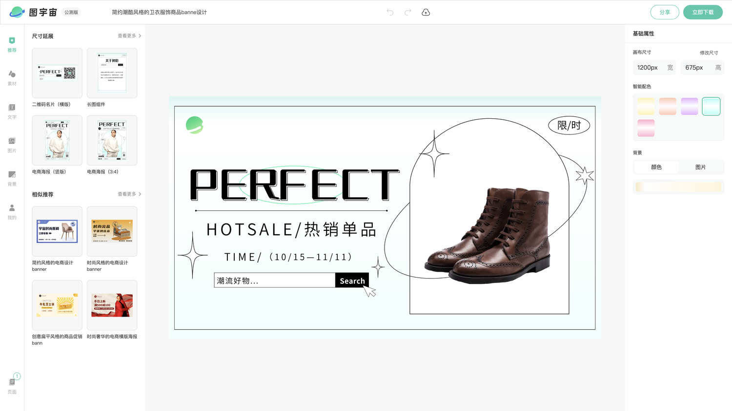This screenshot has width=732, height=411.
Task: Switch background to the 颜色 tab
Action: click(656, 167)
